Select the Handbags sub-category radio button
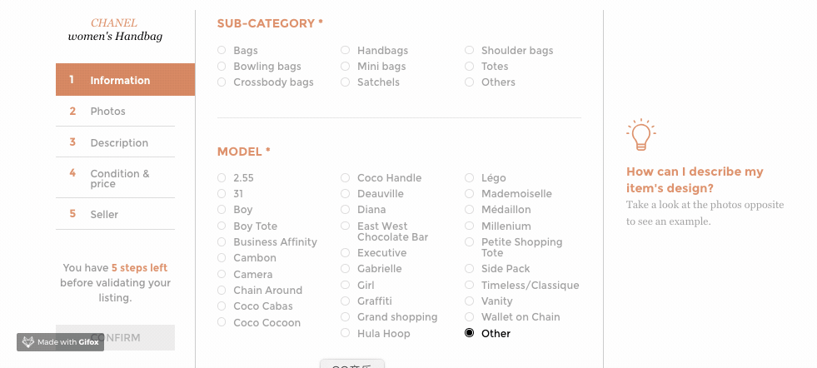Image resolution: width=817 pixels, height=368 pixels. (345, 50)
